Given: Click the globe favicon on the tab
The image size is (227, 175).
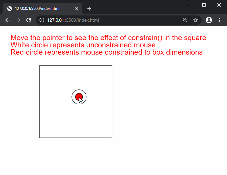Looking at the screenshot, I should [9, 9].
